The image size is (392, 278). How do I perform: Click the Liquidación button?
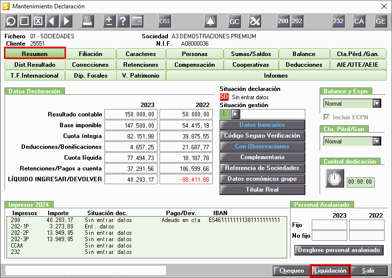pyautogui.click(x=330, y=271)
